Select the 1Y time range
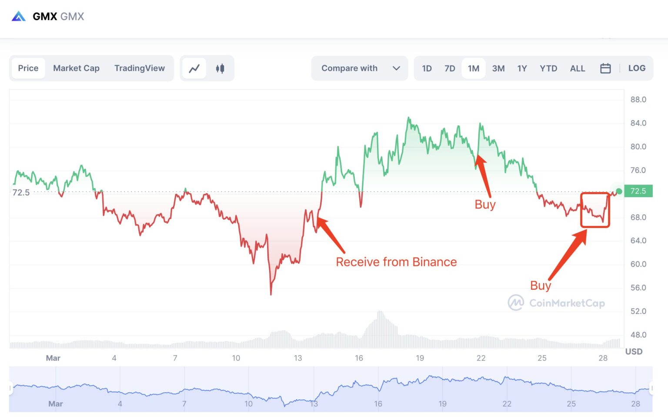 pos(522,68)
